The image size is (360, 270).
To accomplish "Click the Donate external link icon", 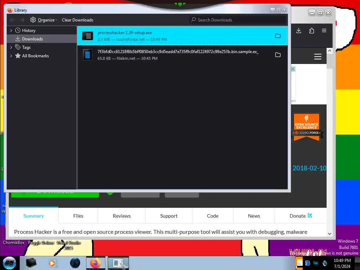I will coord(310,216).
